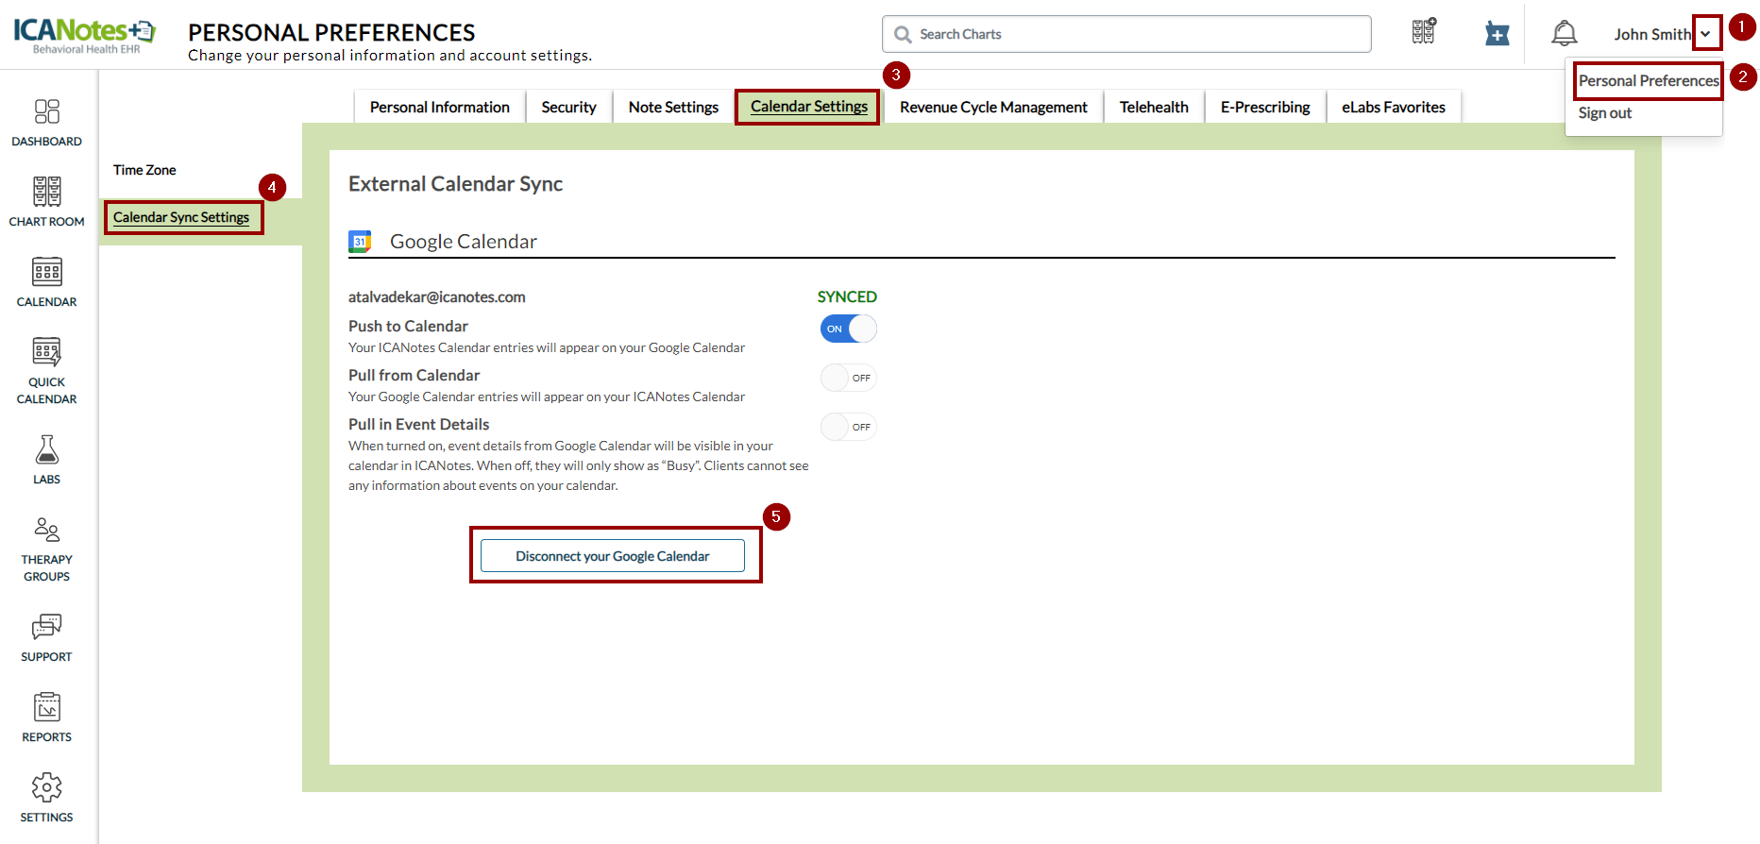The width and height of the screenshot is (1760, 844).
Task: Open the Chart Room icon
Action: click(x=46, y=193)
